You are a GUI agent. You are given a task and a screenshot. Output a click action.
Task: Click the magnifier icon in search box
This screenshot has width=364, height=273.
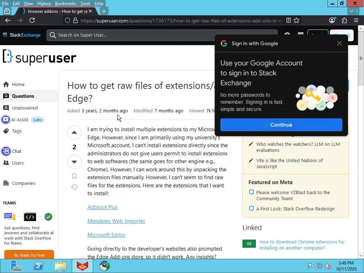coord(53,35)
